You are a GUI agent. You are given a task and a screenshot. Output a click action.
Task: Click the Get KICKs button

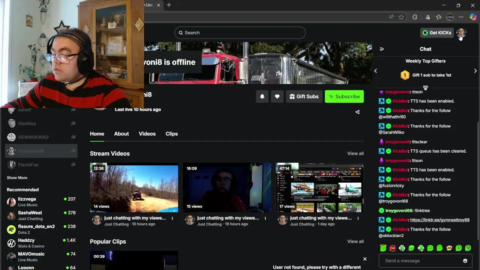(x=437, y=33)
